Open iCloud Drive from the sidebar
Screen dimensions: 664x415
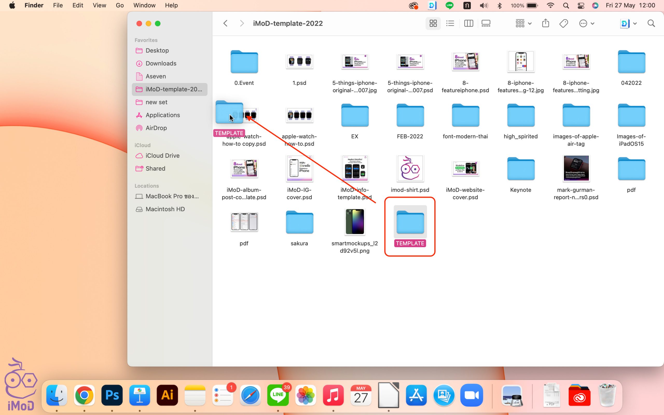[x=162, y=156]
